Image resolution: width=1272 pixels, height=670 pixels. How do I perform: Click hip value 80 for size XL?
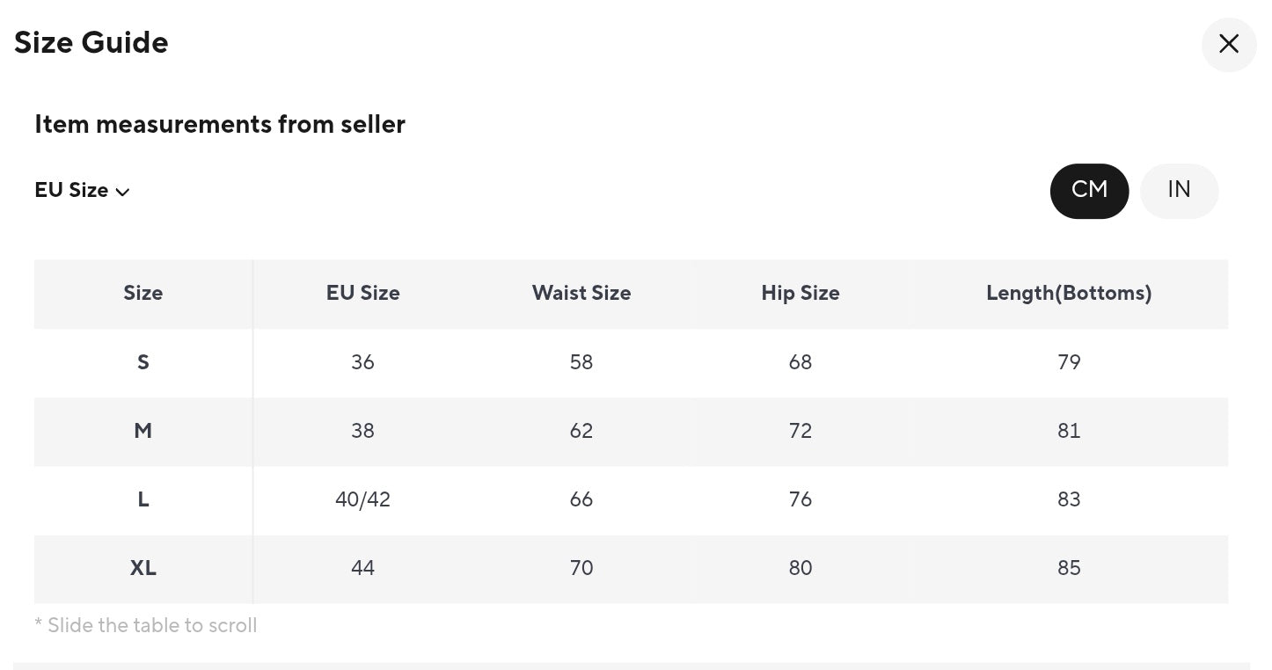[800, 568]
